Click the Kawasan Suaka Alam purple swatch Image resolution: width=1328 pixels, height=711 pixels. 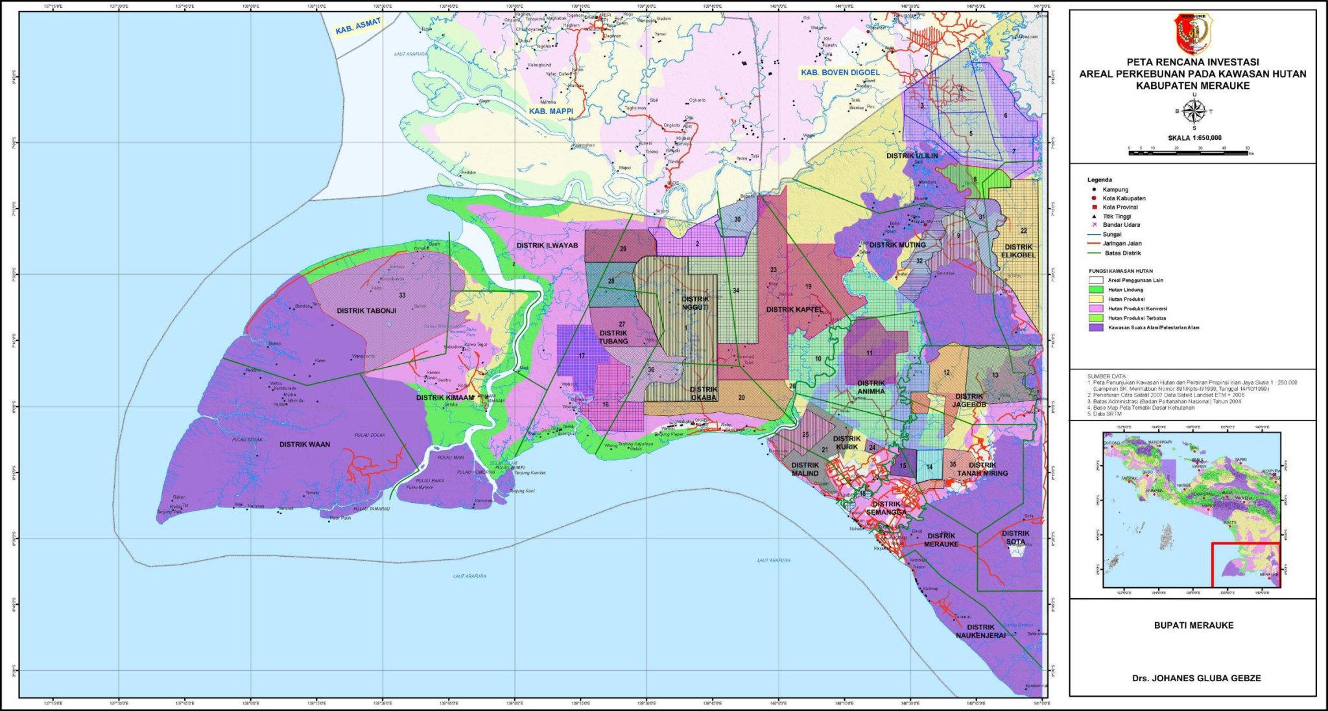click(x=1096, y=328)
